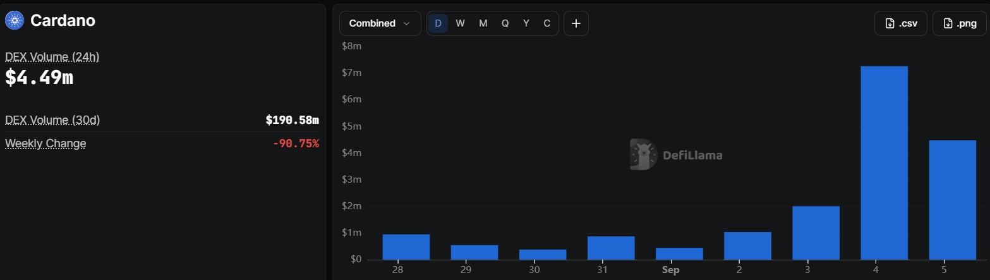Click the $8m y-axis label

pyautogui.click(x=351, y=46)
